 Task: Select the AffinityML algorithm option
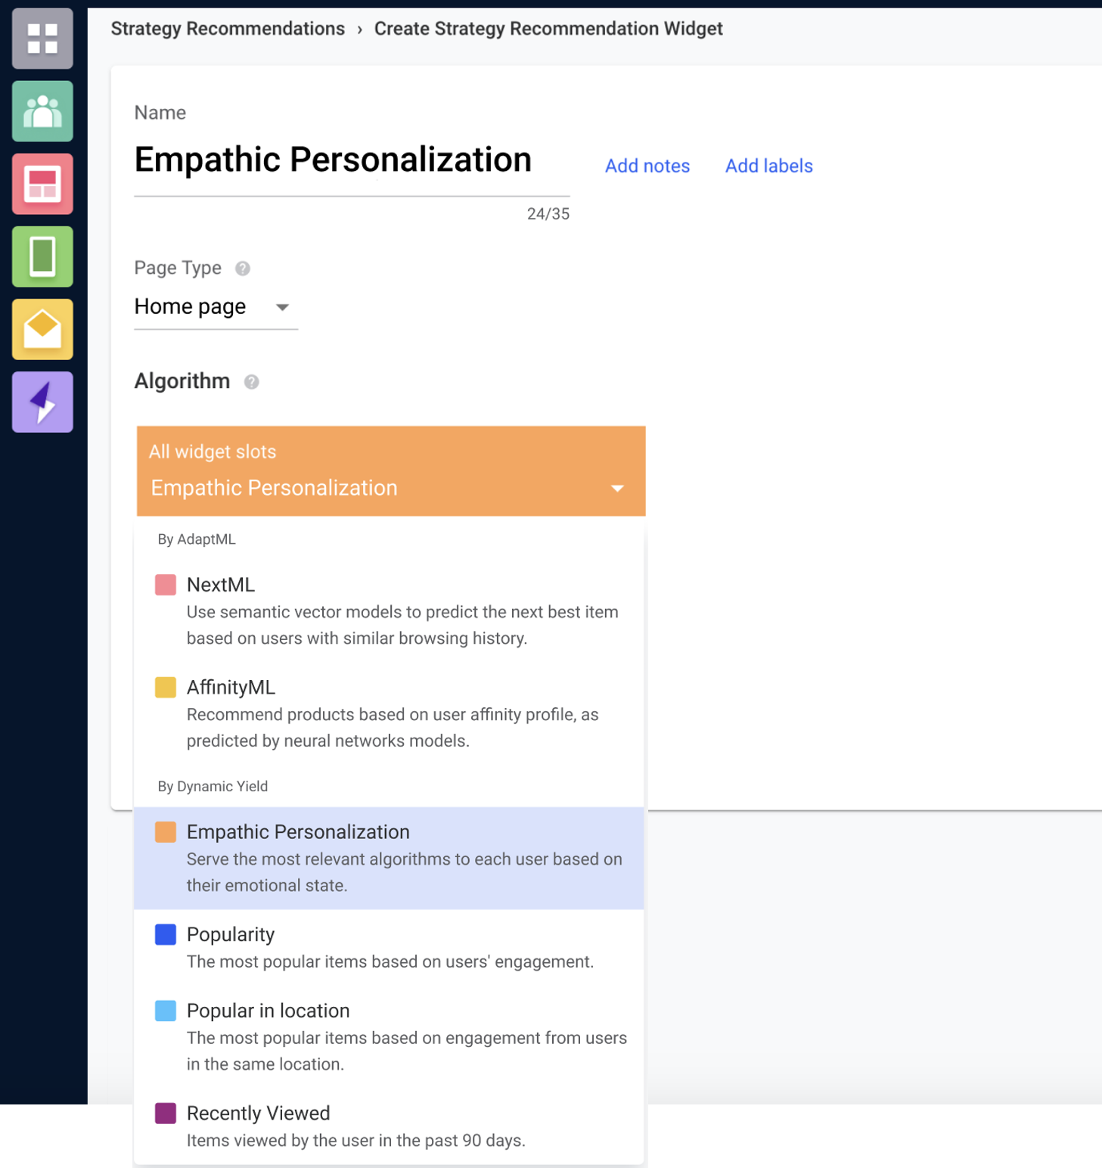(389, 713)
